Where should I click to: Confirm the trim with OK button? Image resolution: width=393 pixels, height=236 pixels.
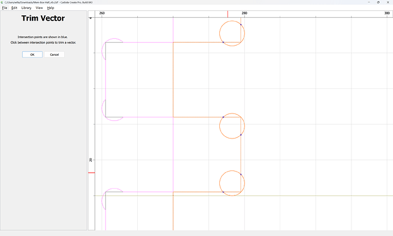point(32,54)
